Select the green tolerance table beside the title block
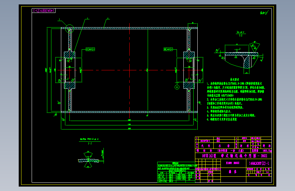Screen dimensions: 295x191 point(176,172)
